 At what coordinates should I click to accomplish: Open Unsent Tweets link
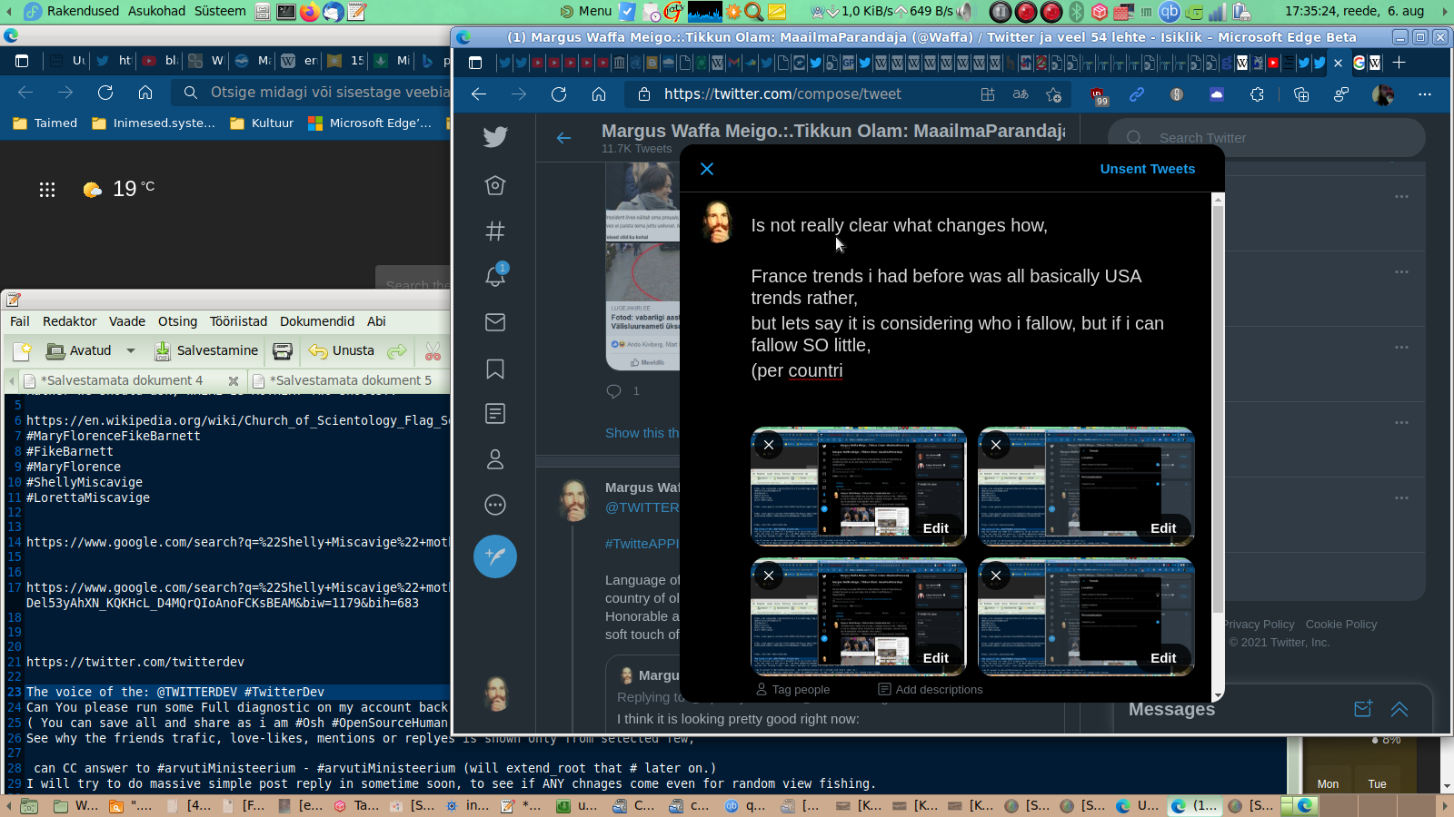pos(1147,169)
